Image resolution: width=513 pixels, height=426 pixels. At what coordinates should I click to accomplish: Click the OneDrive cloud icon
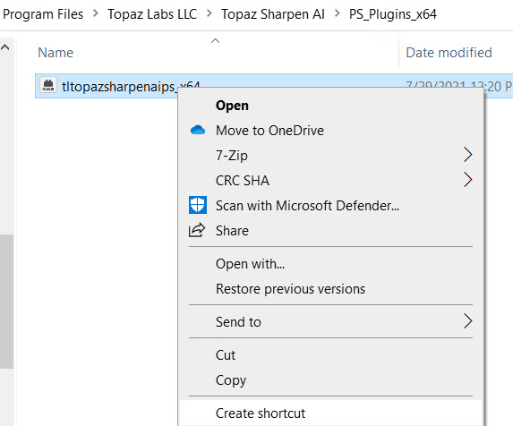198,130
